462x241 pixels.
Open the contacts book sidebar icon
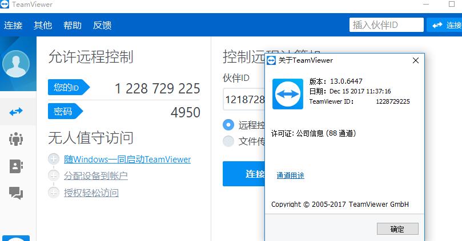point(16,166)
